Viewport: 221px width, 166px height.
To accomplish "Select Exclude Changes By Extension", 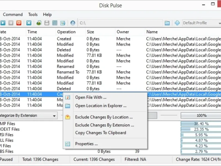I will pos(104,125).
